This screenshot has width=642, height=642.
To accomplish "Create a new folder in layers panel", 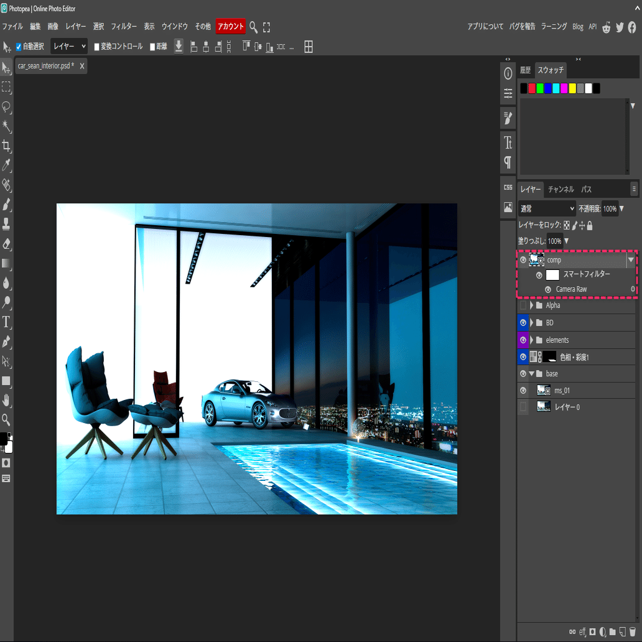I will [x=613, y=632].
